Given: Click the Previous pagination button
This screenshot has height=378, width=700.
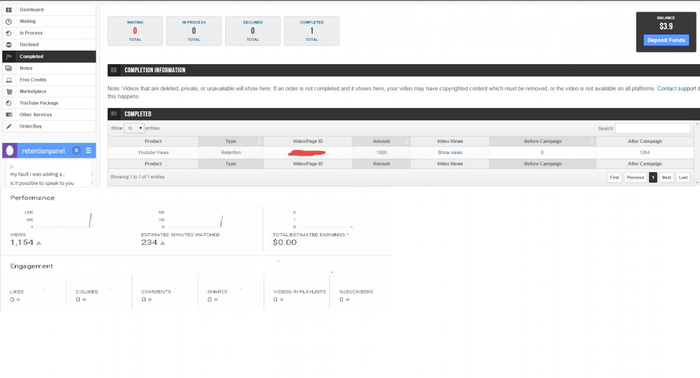Looking at the screenshot, I should click(x=635, y=177).
